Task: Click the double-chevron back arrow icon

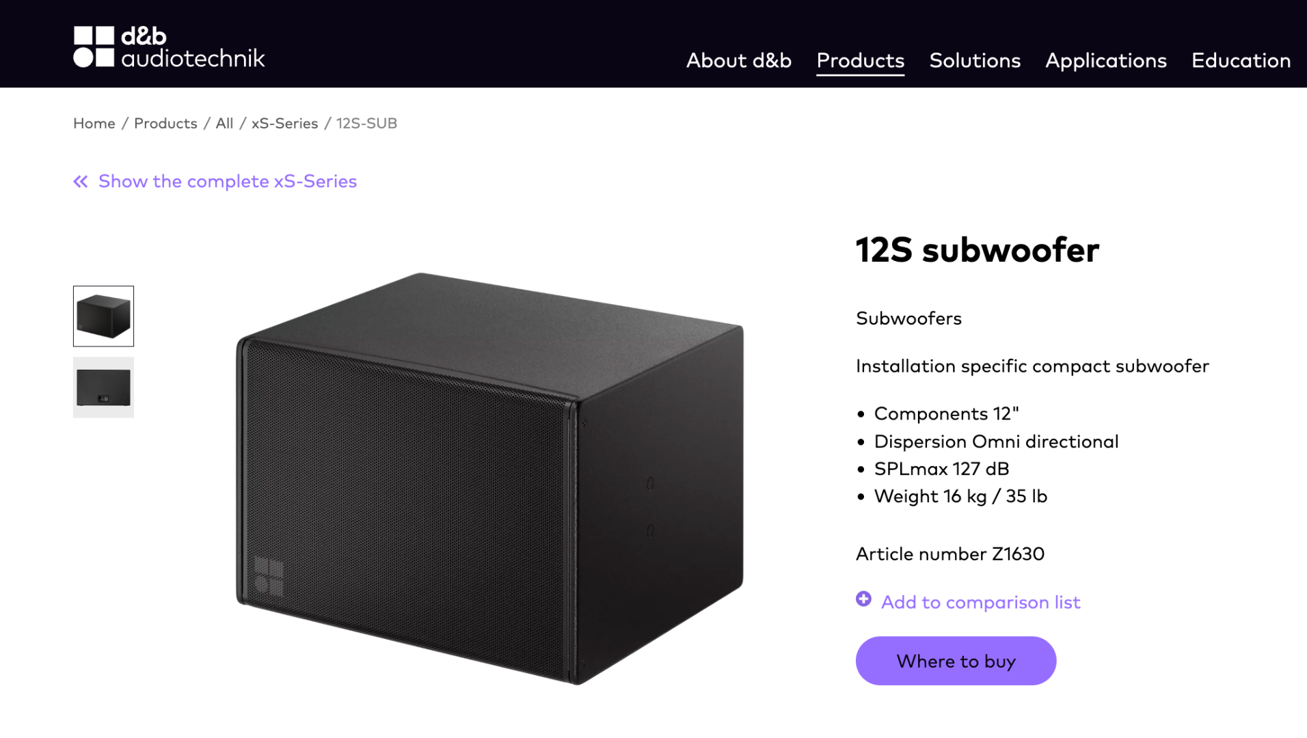Action: (x=81, y=181)
